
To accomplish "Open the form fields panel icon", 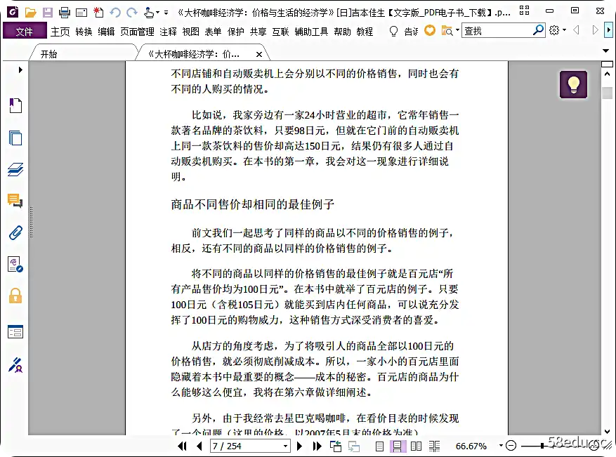I will [x=15, y=332].
